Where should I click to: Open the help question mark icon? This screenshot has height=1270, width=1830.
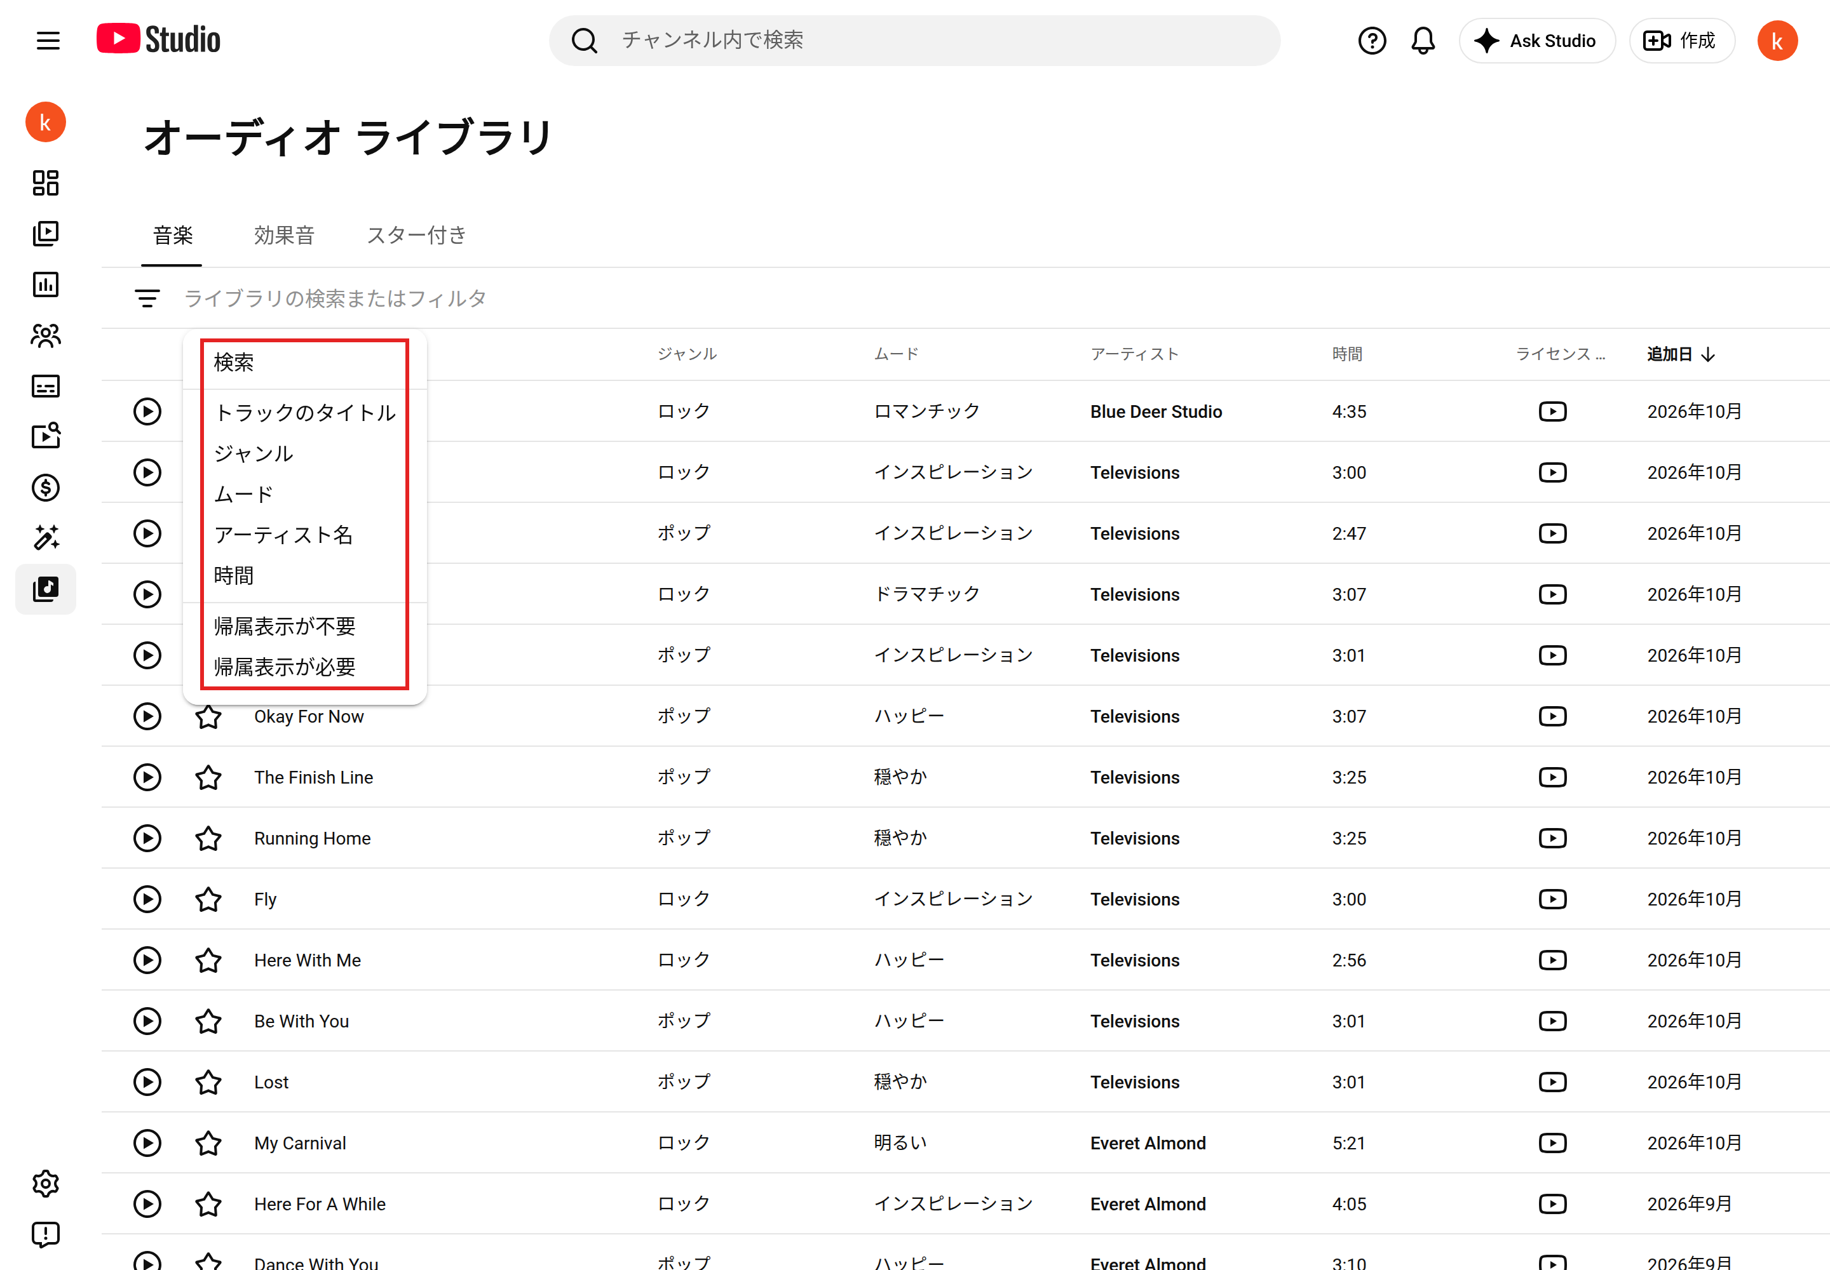tap(1371, 41)
